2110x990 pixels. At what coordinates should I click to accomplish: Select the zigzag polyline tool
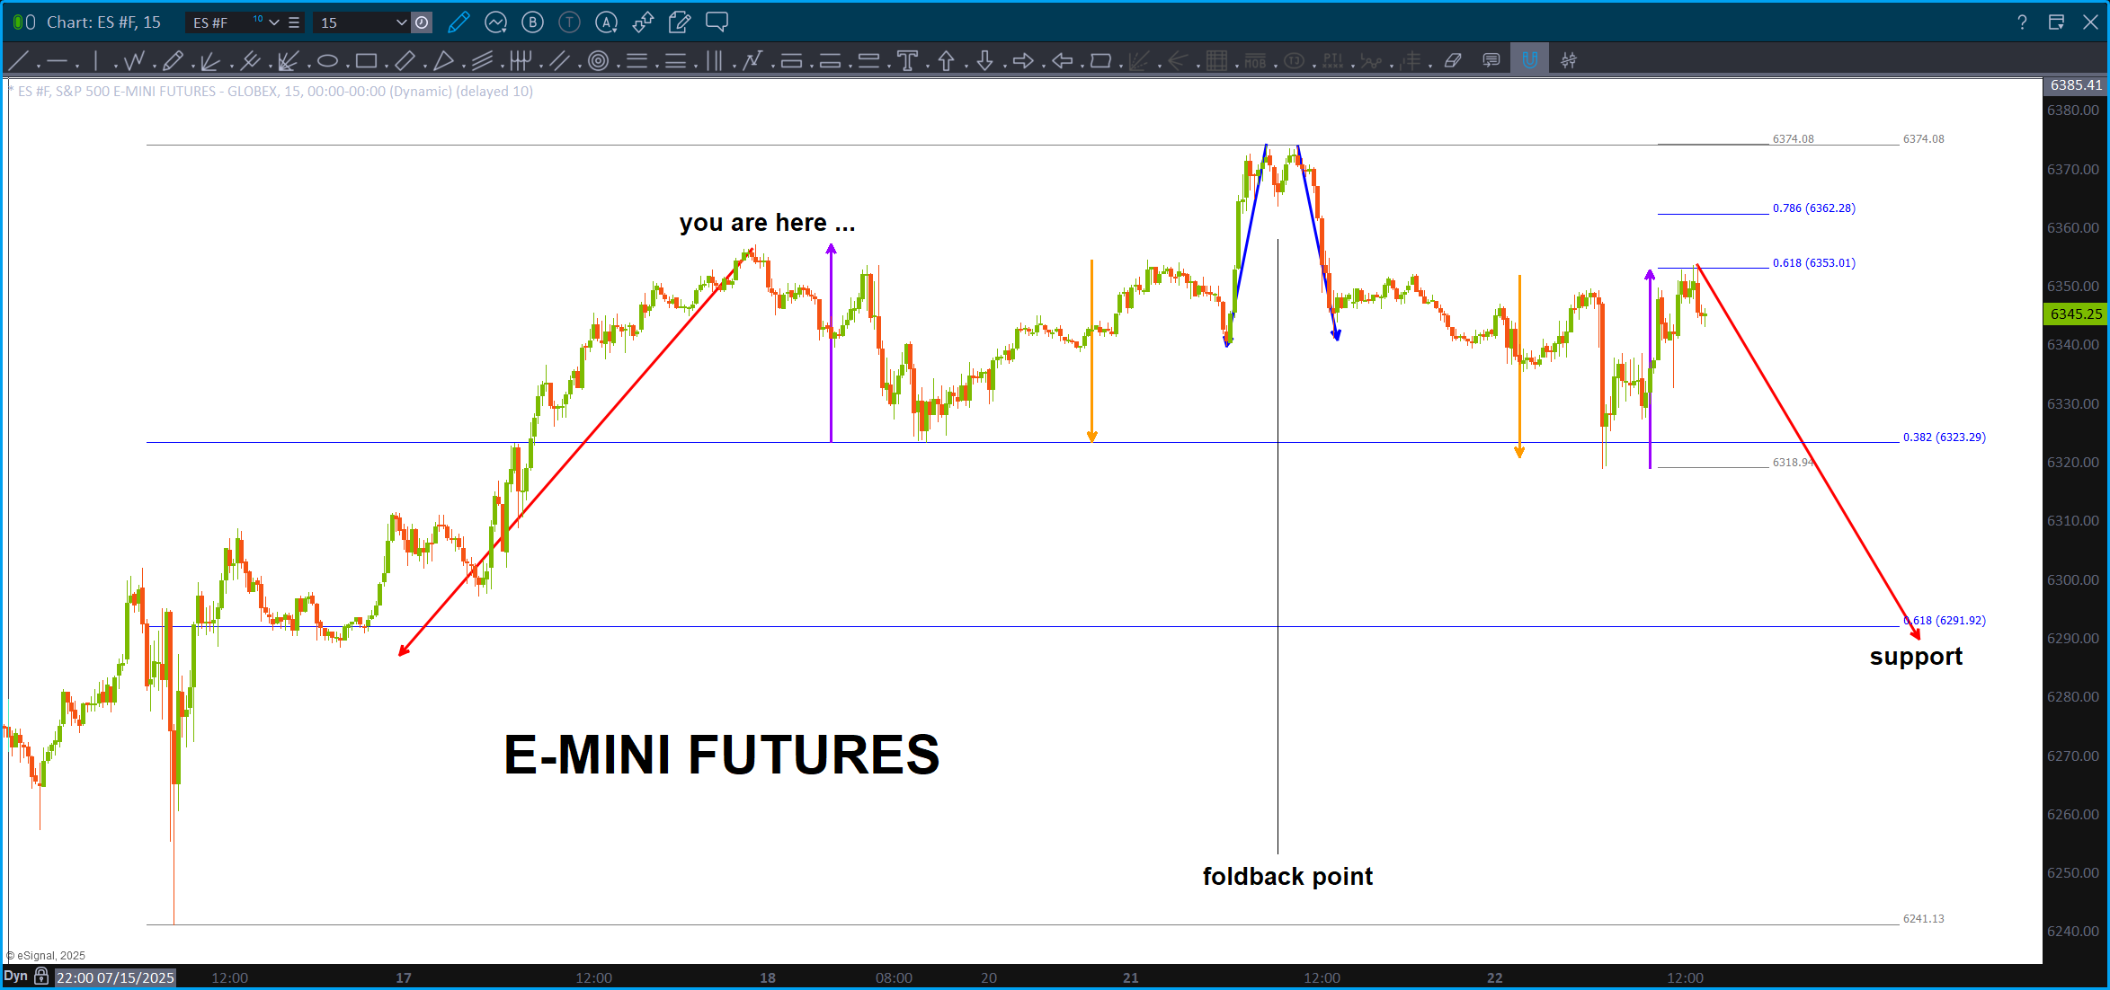coord(134,61)
